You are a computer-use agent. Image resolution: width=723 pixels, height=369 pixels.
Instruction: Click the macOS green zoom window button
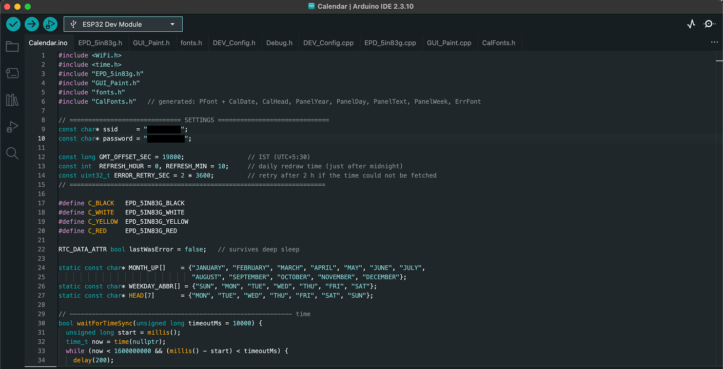coord(28,7)
